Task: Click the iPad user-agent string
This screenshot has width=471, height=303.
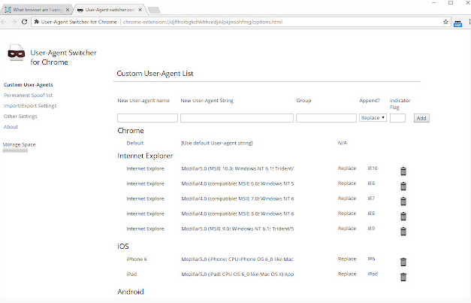Action: (x=237, y=274)
